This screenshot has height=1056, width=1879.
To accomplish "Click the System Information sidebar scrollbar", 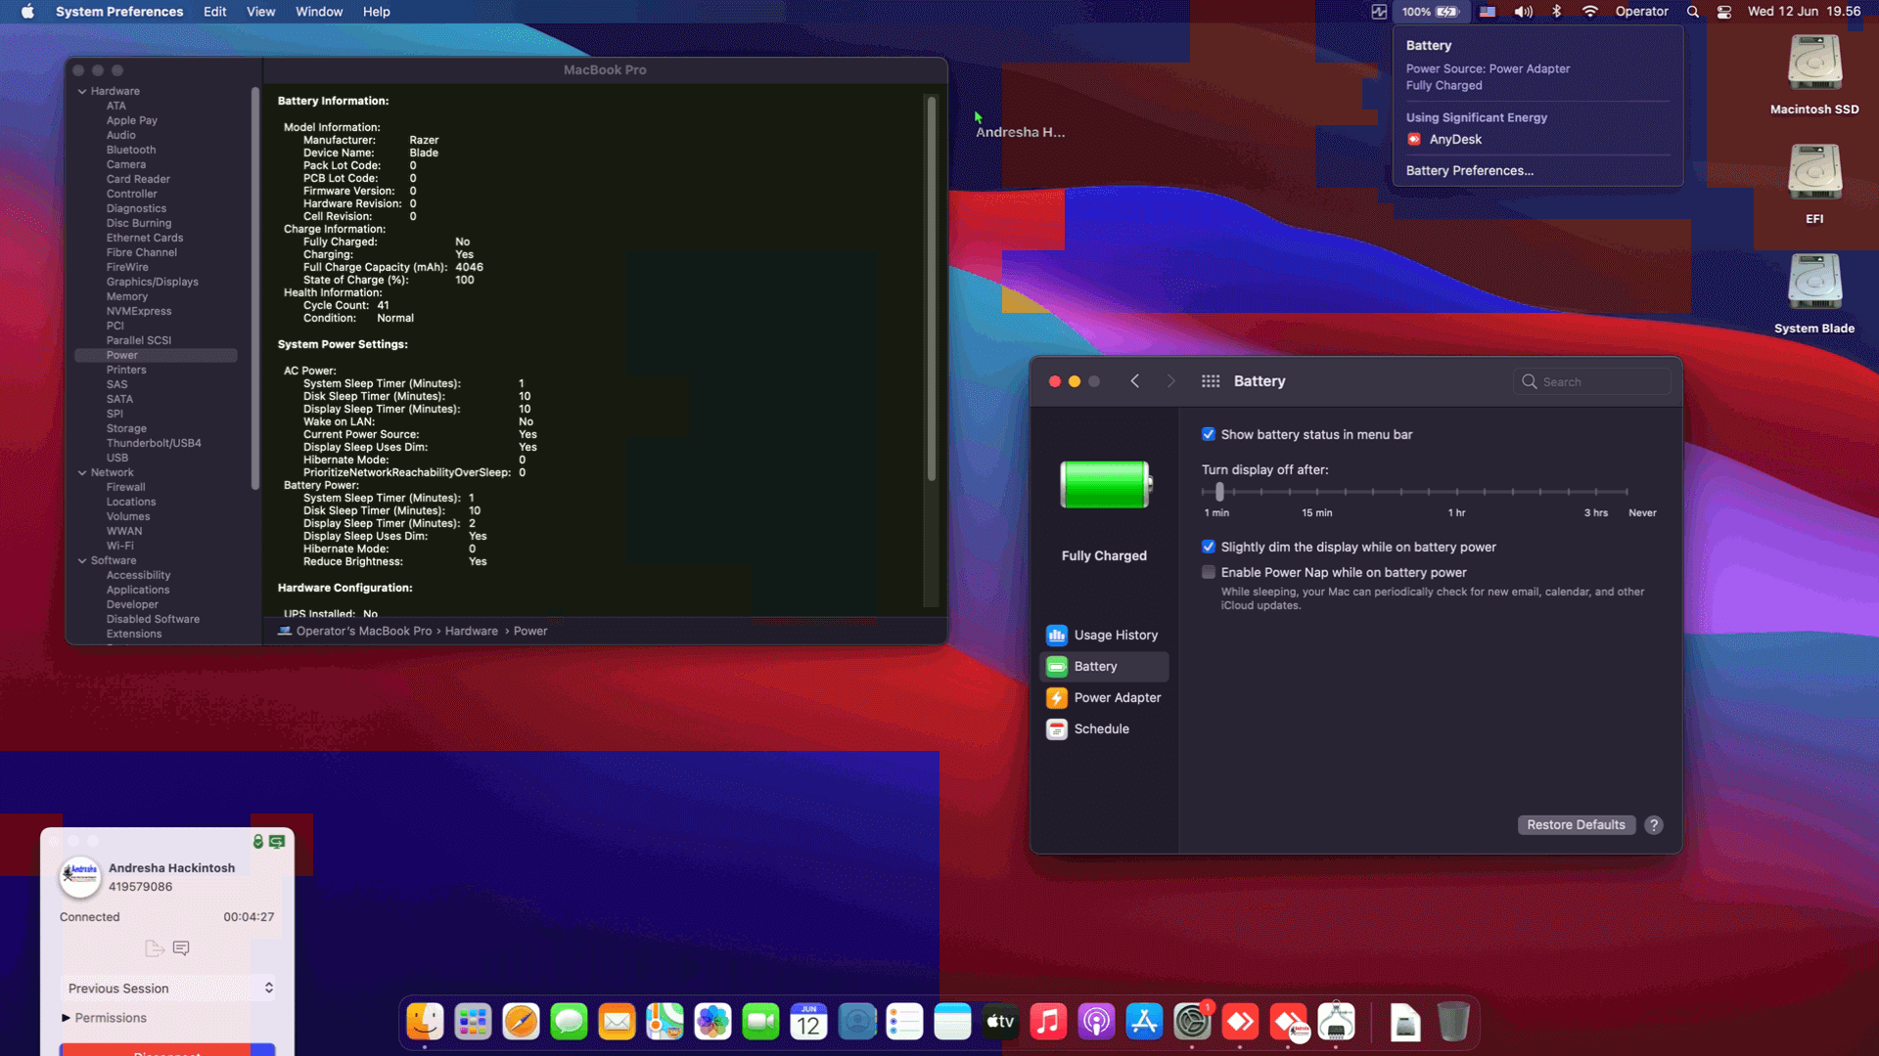I will coord(255,288).
